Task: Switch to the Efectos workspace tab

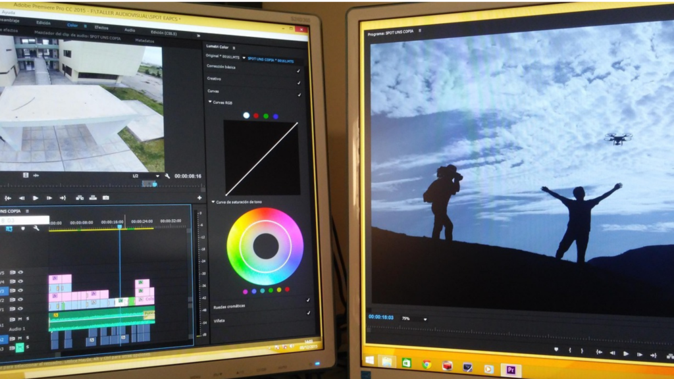Action: coord(101,26)
